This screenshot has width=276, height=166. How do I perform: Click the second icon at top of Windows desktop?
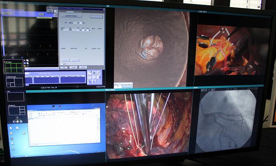[60, 106]
